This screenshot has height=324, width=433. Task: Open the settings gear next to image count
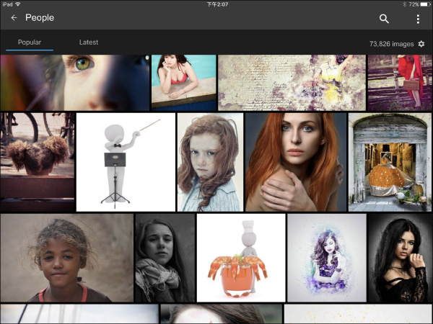421,44
